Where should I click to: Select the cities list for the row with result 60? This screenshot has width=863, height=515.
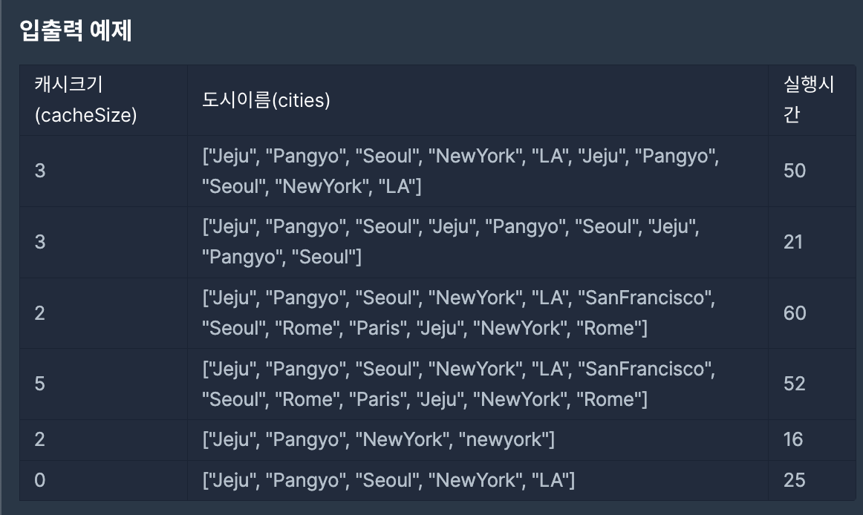coord(478,313)
